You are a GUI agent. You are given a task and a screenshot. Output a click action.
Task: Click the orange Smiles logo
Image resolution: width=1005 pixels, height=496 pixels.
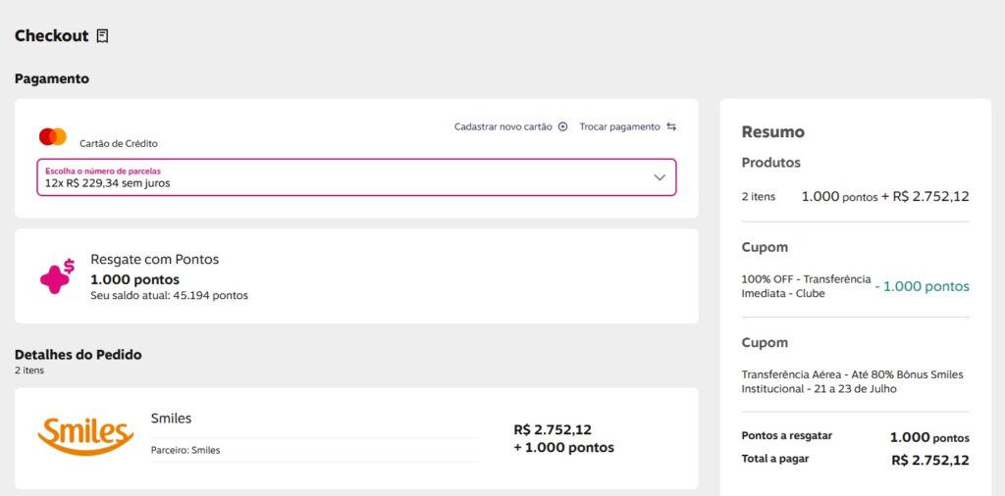click(x=85, y=434)
